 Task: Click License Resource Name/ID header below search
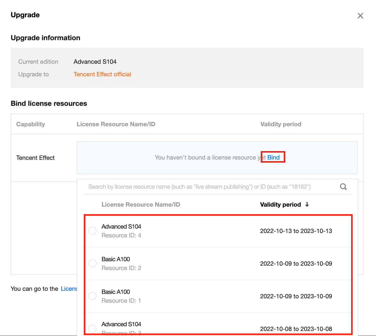coord(141,204)
